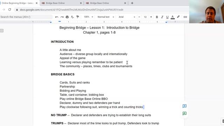Click the Add comment icon

[x=184, y=106]
